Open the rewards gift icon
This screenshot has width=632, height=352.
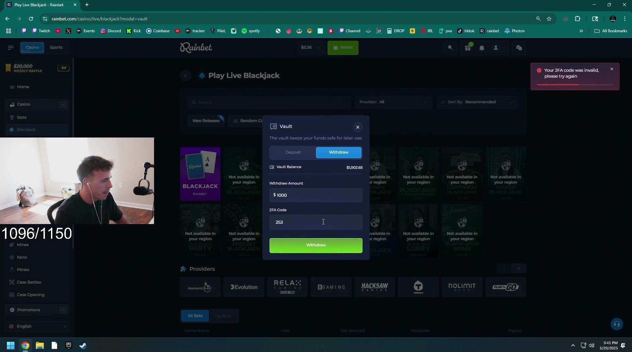pyautogui.click(x=468, y=48)
